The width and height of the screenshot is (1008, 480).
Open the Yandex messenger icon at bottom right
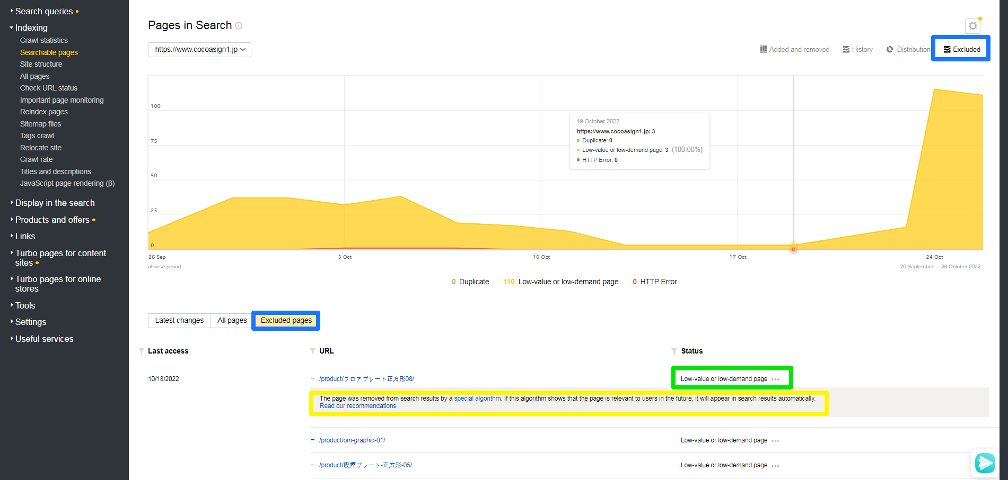coord(985,463)
